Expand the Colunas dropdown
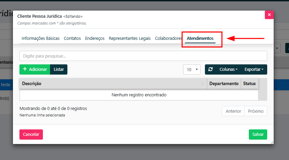Image resolution: width=289 pixels, height=160 pixels. (228, 69)
